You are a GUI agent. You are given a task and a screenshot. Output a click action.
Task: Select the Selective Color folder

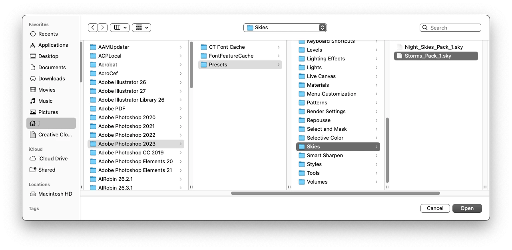pos(338,138)
